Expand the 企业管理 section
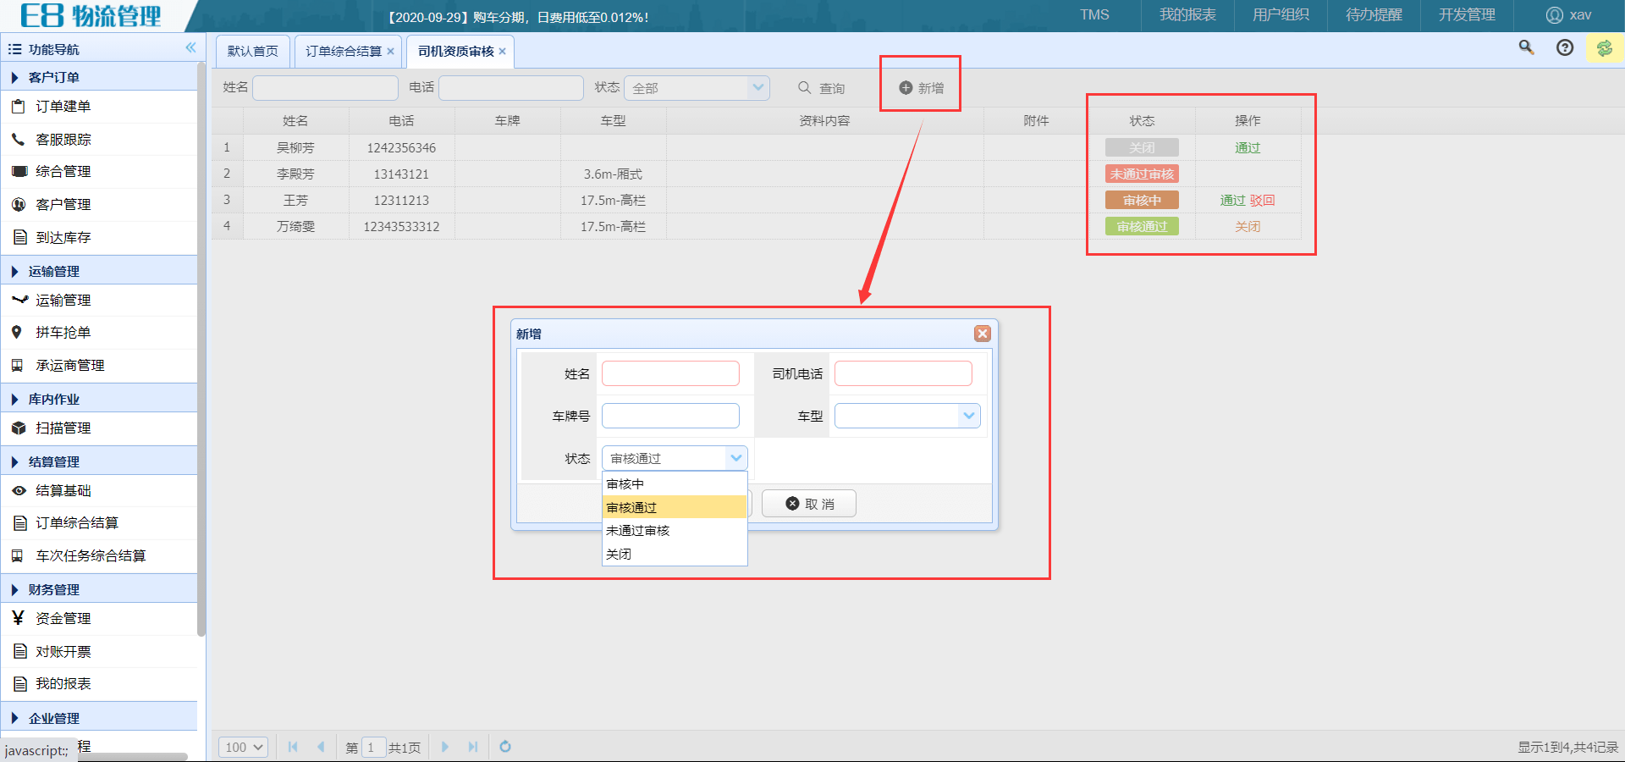This screenshot has height=762, width=1625. pyautogui.click(x=99, y=718)
